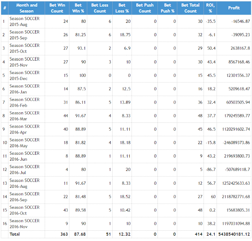Viewport: 252px width, 241px height.
Task: Click total Bet Loss Count 51
Action: click(109, 234)
